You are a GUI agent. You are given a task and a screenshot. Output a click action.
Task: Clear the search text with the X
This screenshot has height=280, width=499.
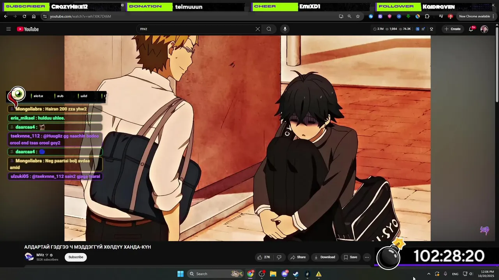point(258,29)
